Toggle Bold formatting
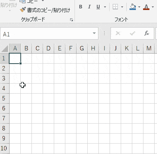This screenshot has height=154, width=157. click(80, 7)
